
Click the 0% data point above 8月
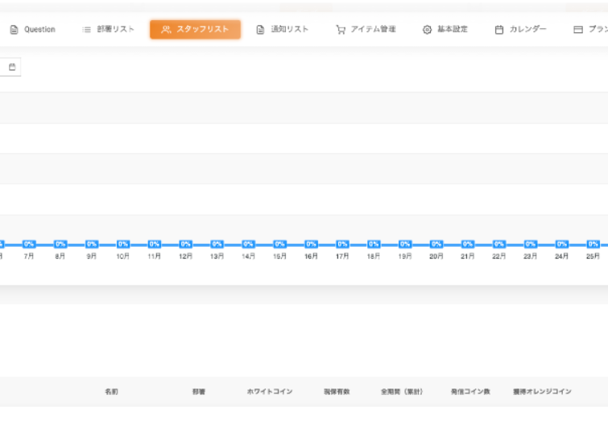(60, 244)
